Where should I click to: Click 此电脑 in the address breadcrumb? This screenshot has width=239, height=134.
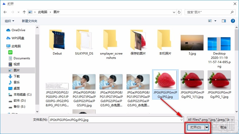click(x=43, y=12)
